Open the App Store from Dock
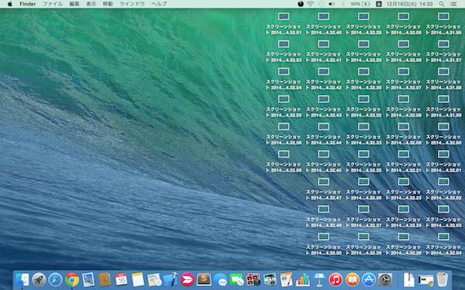The image size is (465, 290). (x=369, y=280)
